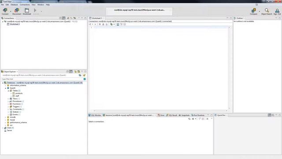282x159 pixels.
Task: Select the performance_schema database
Action: 18,123
